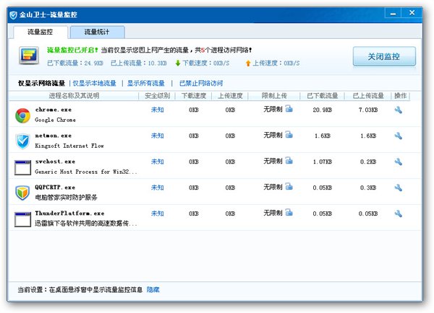Sort by 已上传流量 column header

(x=368, y=96)
